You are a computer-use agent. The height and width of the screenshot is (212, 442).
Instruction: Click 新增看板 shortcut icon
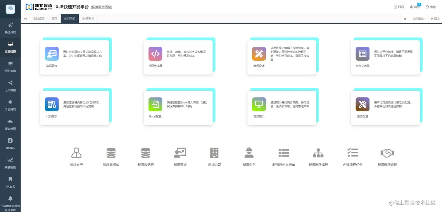click(x=180, y=153)
